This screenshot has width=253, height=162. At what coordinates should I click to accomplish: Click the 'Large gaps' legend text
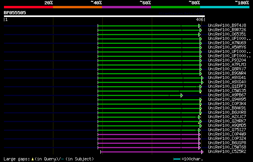point(17,159)
